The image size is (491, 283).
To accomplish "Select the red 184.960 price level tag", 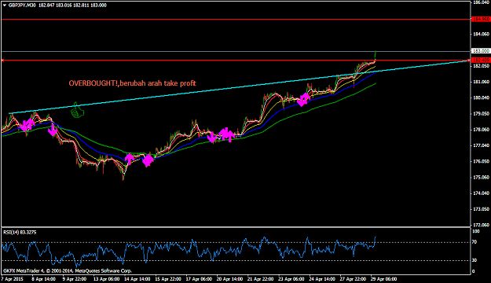I will [x=481, y=20].
